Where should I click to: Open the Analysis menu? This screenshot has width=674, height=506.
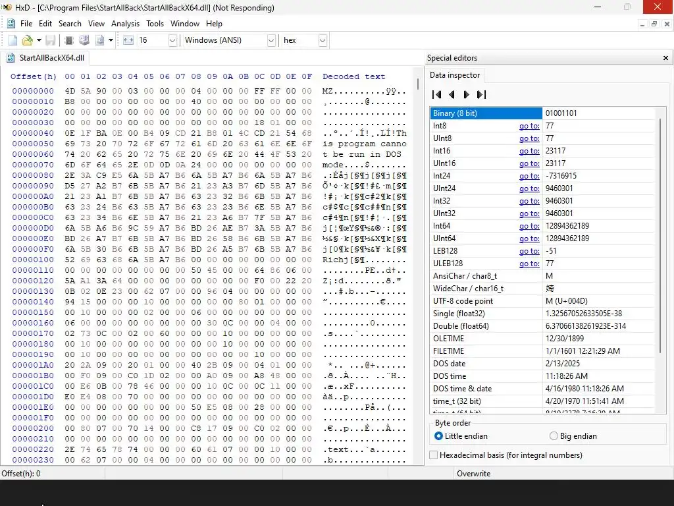(125, 24)
